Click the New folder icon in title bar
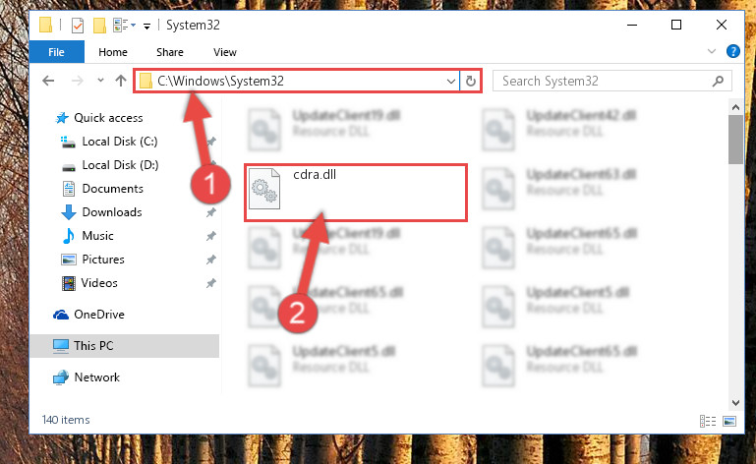756x464 pixels. 99,26
